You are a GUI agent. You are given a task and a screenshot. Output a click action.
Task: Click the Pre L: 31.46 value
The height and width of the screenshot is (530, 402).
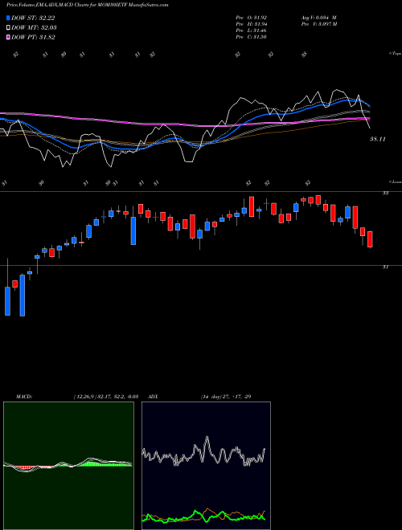point(252,31)
